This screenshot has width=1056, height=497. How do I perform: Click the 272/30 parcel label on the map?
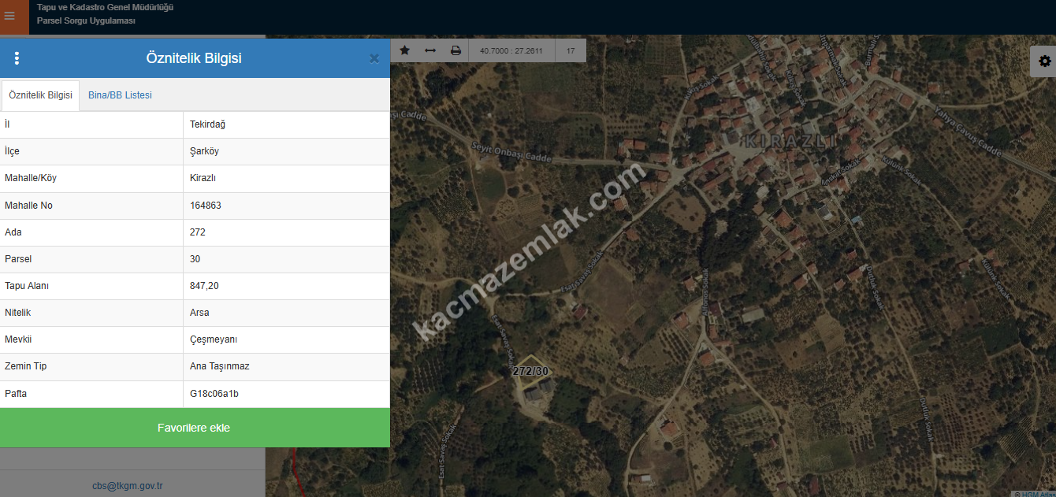pyautogui.click(x=530, y=371)
